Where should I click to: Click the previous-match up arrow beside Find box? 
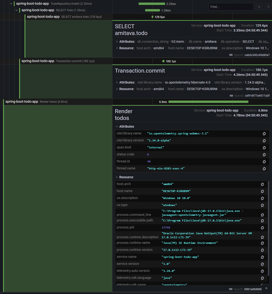(268, 7)
